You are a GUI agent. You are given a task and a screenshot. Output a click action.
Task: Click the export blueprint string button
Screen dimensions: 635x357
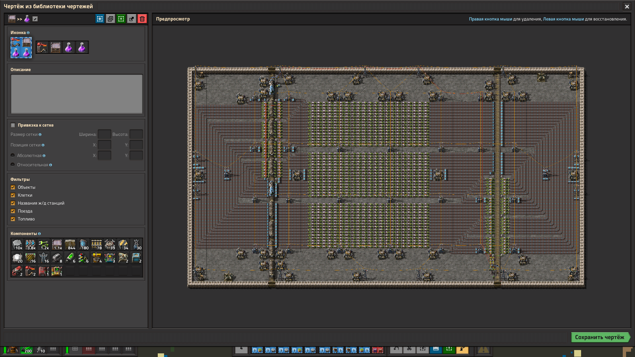[x=132, y=19]
